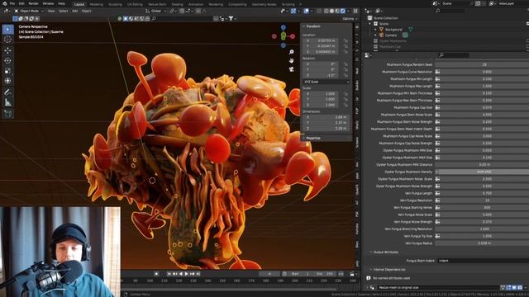Play the animation forward
The width and height of the screenshot is (529, 297).
187,274
